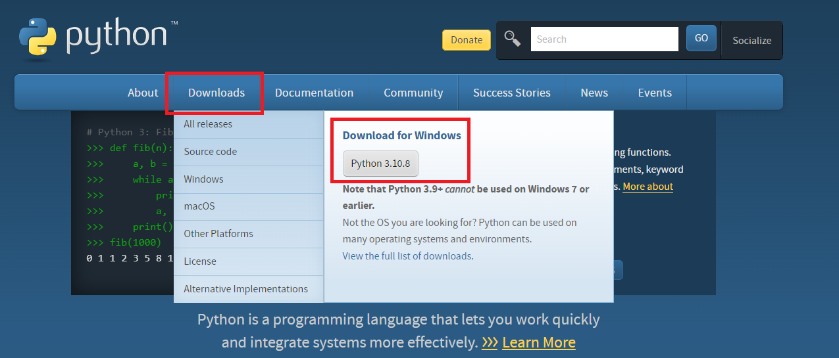Select Other Platforms in Downloads submenu
Screen dimensions: 839x358
[249, 234]
